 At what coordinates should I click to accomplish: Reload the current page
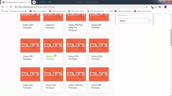pyautogui.click(x=11, y=7)
